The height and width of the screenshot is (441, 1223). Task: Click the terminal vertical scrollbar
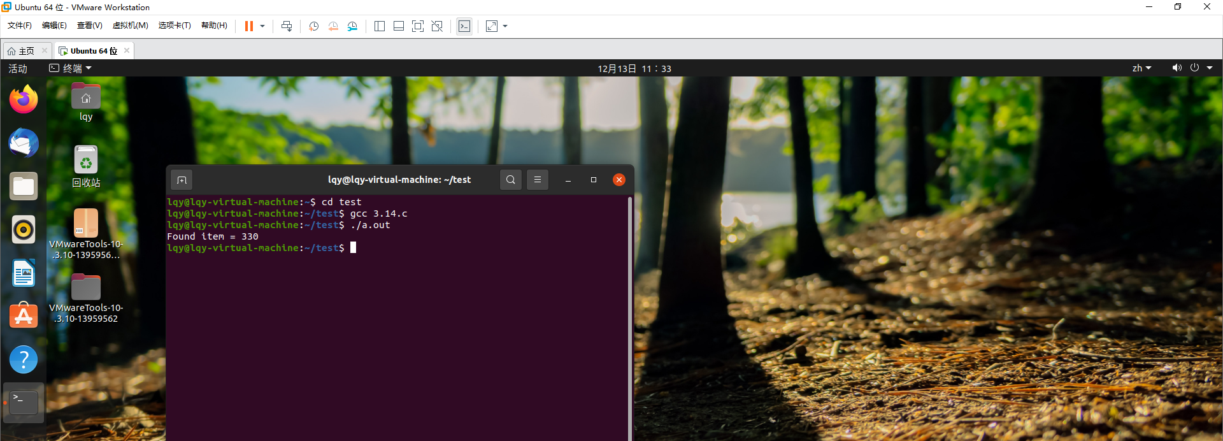[630, 317]
